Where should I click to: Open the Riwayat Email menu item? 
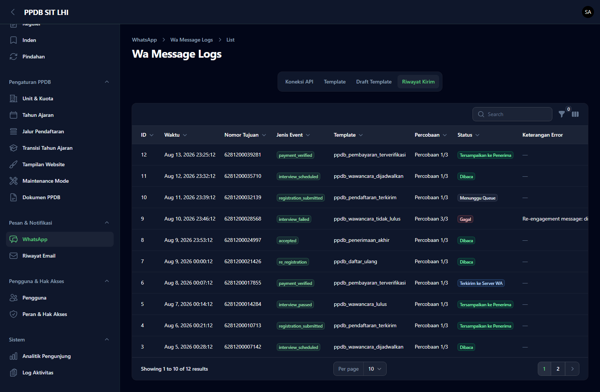60,256
